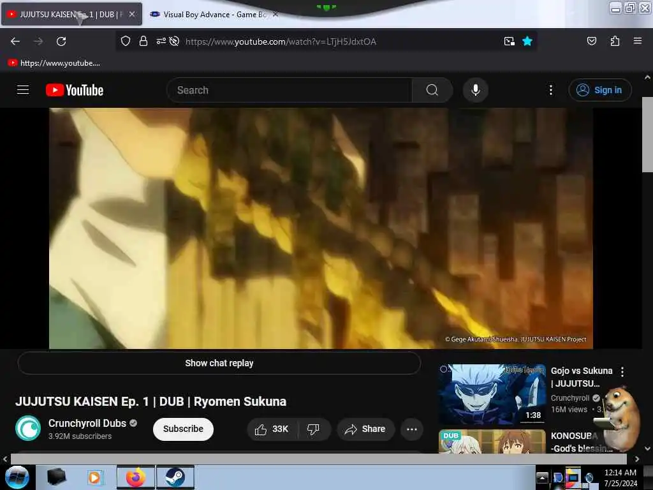Click the autoplay blocked icon in address bar

[x=175, y=41]
